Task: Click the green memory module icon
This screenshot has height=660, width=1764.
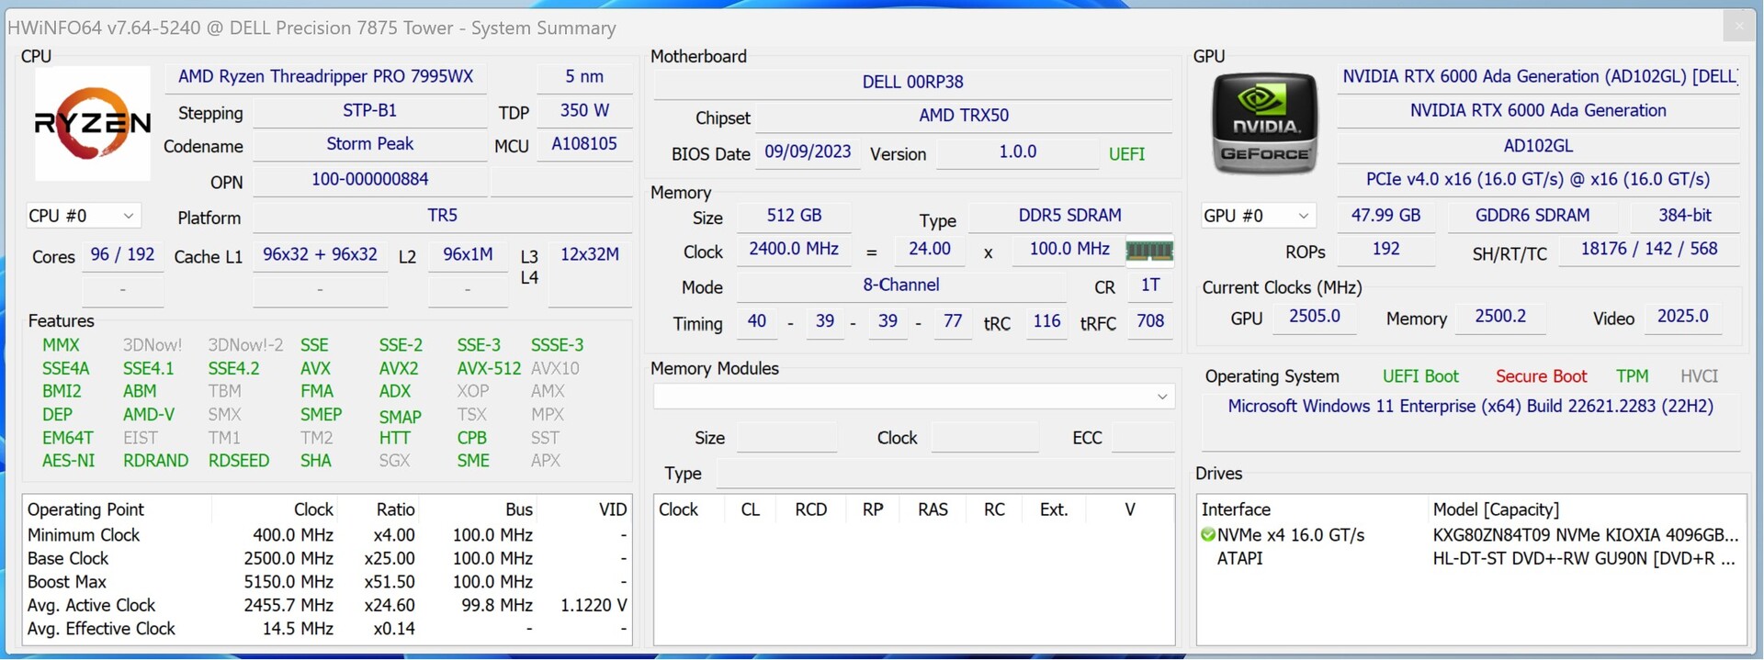Action: pos(1148,250)
